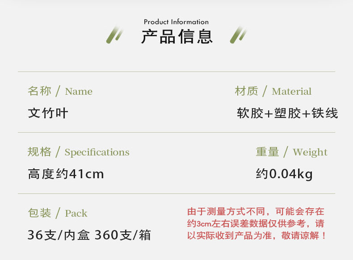This screenshot has width=353, height=260.
Task: Click the 'Specifications' English label
Action: [97, 152]
